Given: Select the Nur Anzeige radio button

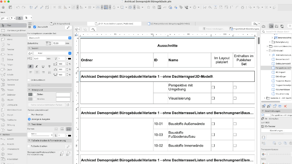Looking at the screenshot, I should coord(29,115).
